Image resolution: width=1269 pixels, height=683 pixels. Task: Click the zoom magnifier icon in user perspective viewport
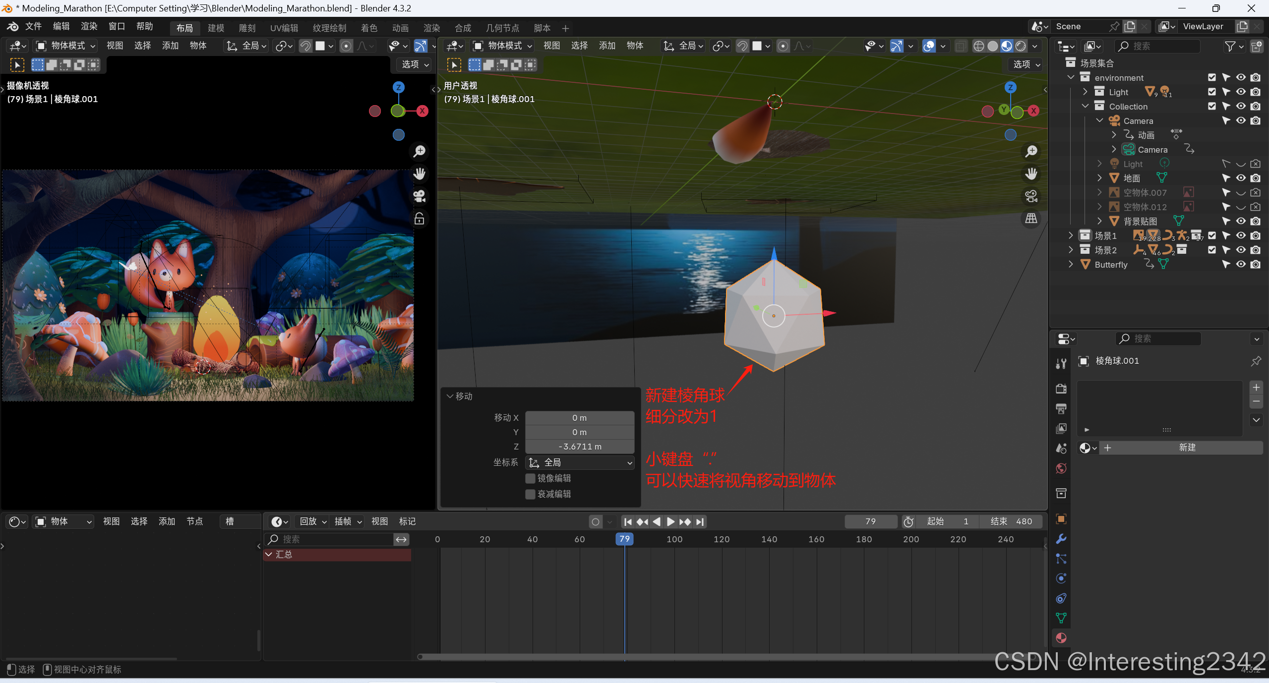click(1031, 151)
